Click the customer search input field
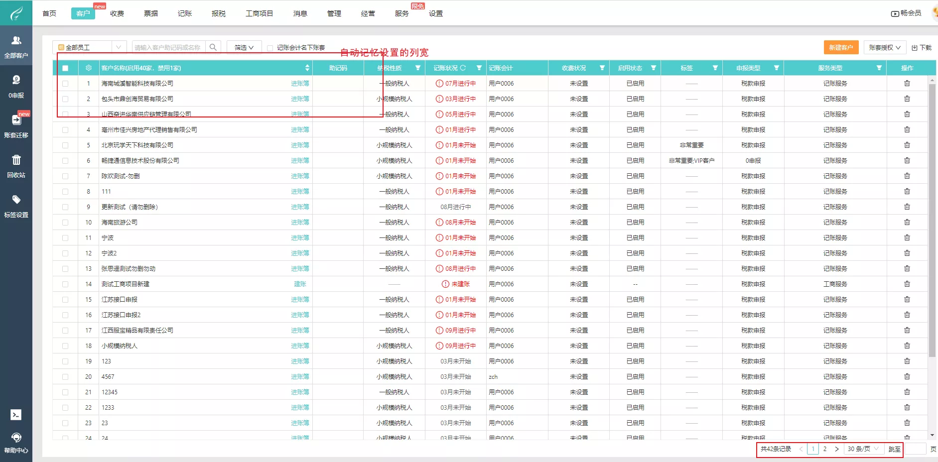938x462 pixels. tap(168, 47)
